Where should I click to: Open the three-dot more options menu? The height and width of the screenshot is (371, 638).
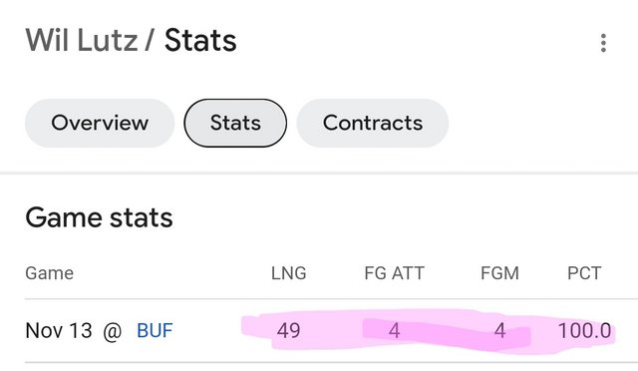[x=603, y=43]
